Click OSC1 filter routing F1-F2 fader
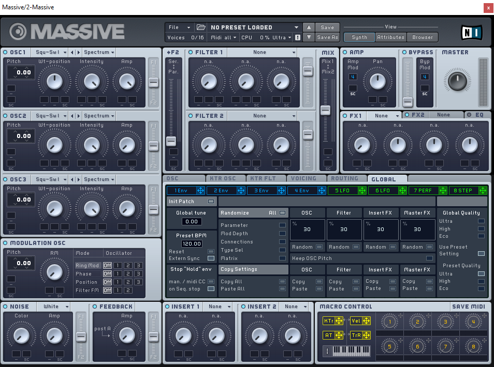Viewport: 494px width, 367px height. (x=153, y=83)
